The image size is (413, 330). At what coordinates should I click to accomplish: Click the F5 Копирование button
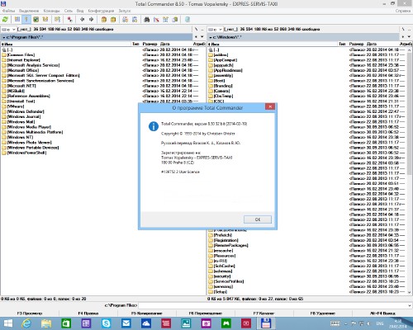[x=147, y=313]
